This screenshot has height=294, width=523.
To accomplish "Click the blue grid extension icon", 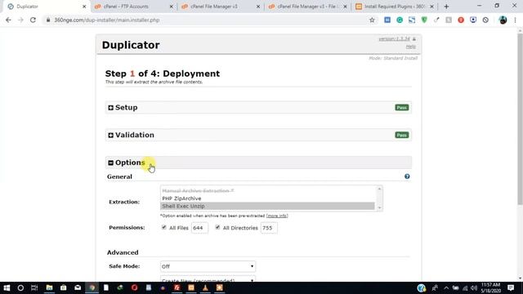I will pyautogui.click(x=387, y=20).
